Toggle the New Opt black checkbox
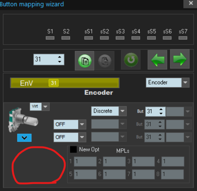Screen dimensions: 197x191 [x=73, y=150]
